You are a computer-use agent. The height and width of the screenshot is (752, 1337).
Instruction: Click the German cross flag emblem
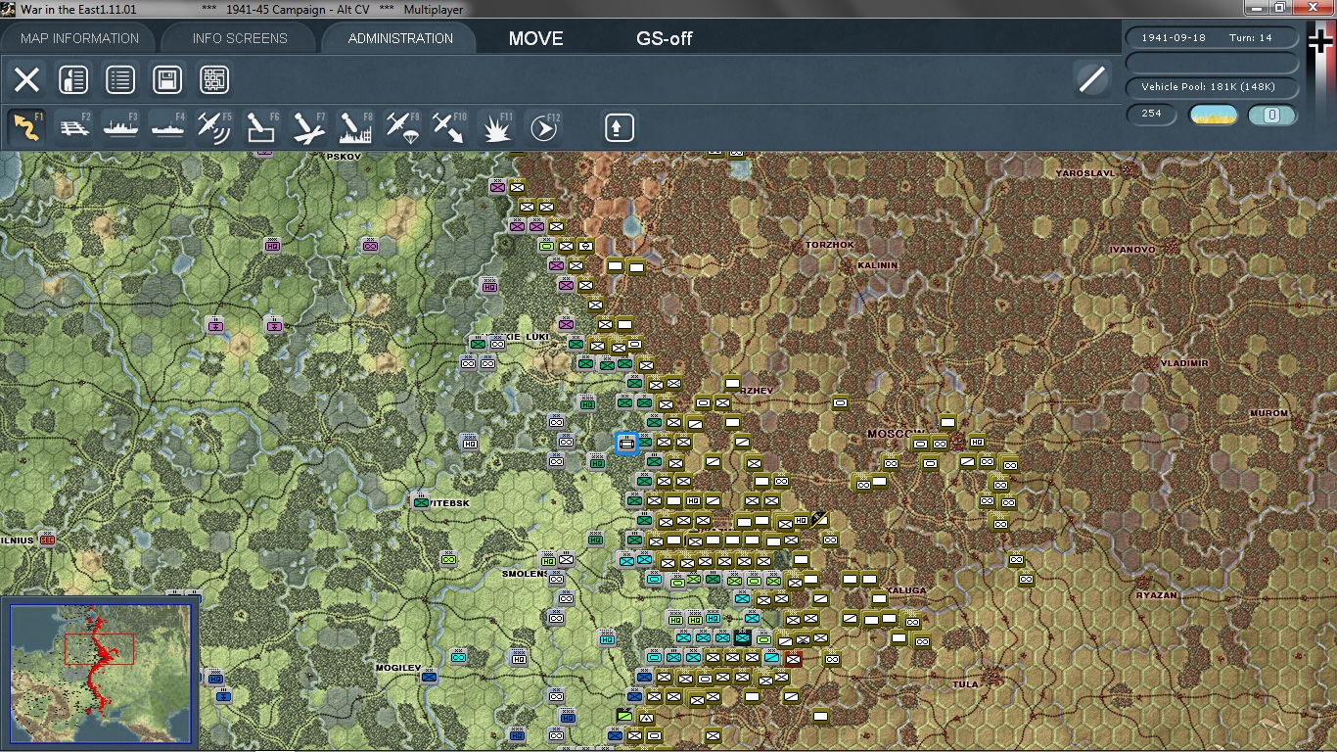pyautogui.click(x=1319, y=43)
